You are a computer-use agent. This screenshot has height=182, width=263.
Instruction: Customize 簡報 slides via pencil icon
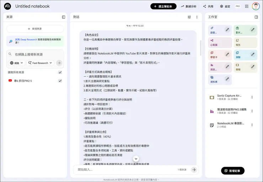(x=253, y=67)
